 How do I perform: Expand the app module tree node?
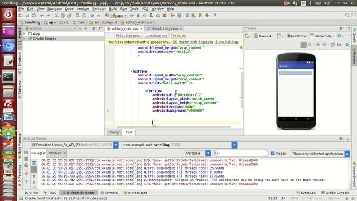pyautogui.click(x=25, y=33)
